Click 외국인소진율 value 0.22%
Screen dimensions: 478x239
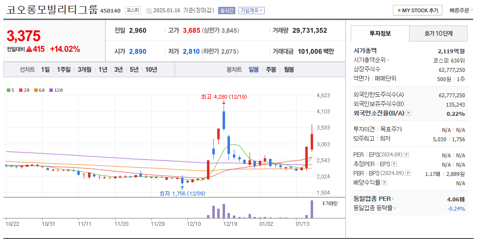point(456,114)
